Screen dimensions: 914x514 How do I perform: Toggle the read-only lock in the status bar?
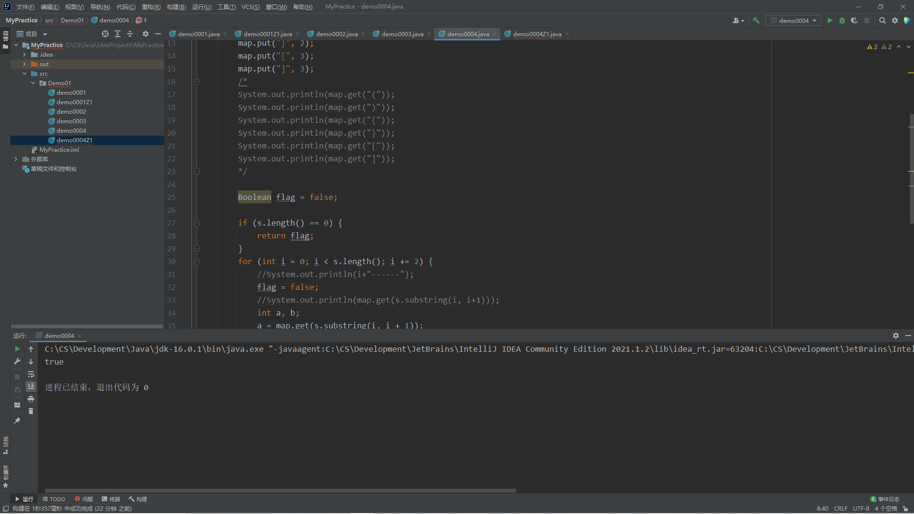905,509
